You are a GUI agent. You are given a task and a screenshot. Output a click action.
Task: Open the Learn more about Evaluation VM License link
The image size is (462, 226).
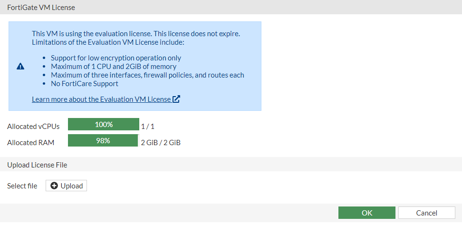[101, 99]
